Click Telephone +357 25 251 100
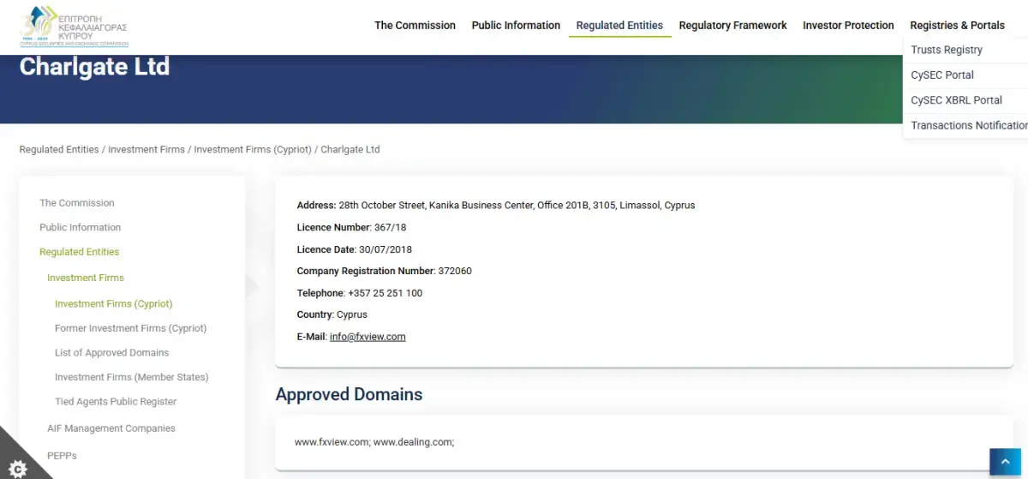The image size is (1028, 479). 360,293
